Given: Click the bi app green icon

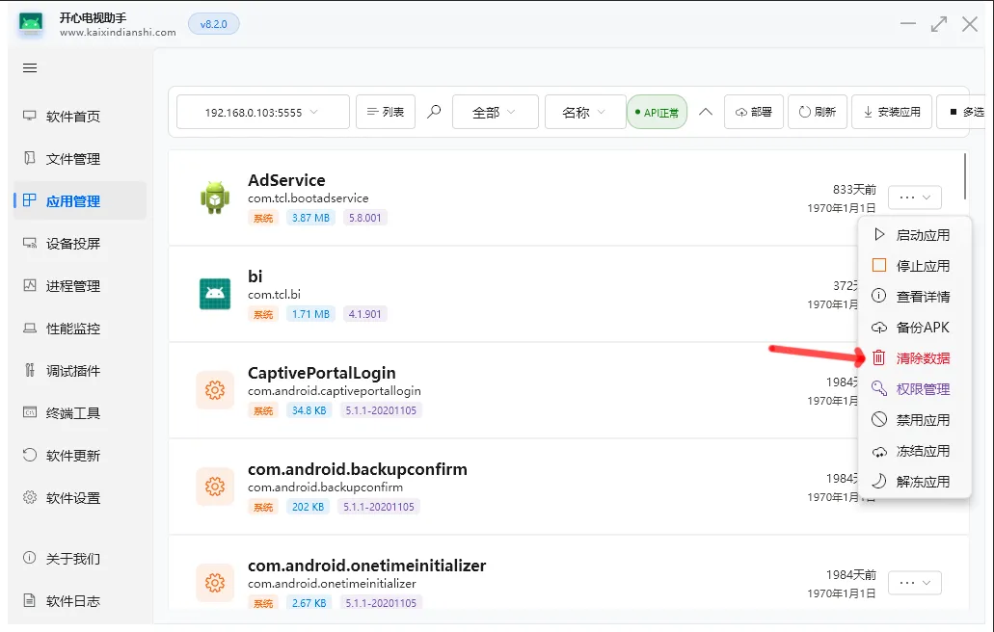Looking at the screenshot, I should pyautogui.click(x=215, y=294).
